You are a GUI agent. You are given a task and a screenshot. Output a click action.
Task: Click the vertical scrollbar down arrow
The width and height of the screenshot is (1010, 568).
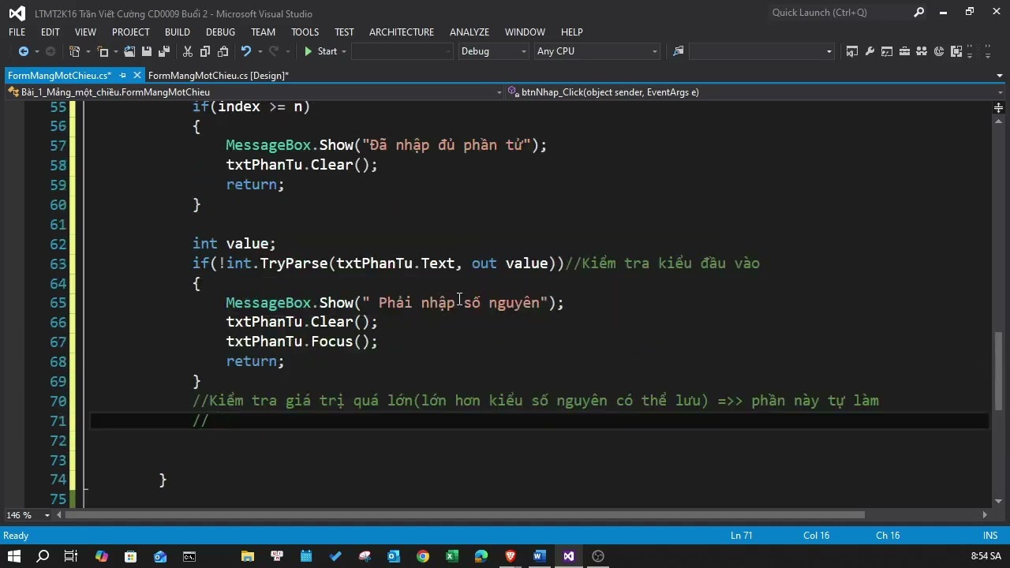pyautogui.click(x=998, y=500)
